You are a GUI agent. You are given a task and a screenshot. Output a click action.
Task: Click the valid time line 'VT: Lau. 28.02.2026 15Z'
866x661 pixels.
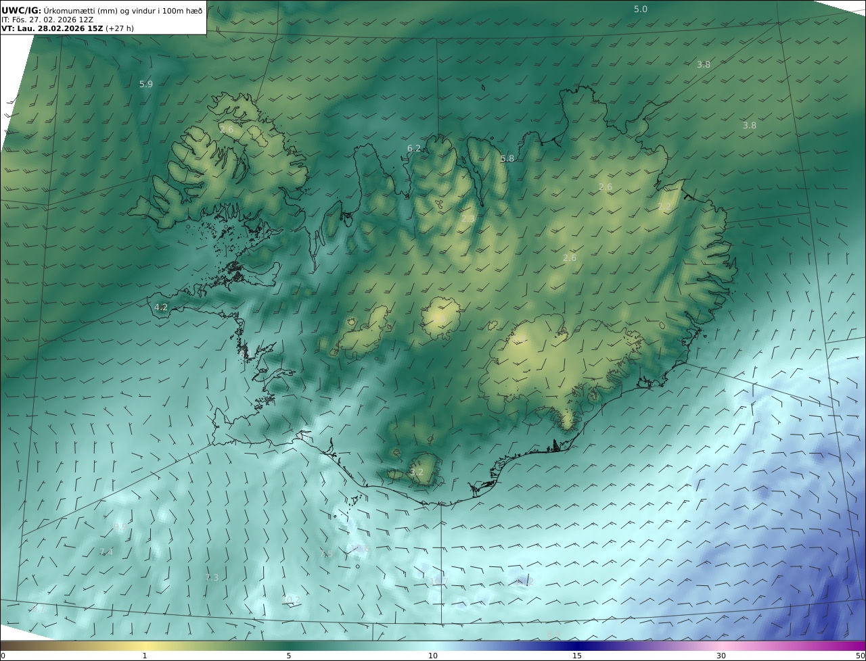[x=53, y=28]
